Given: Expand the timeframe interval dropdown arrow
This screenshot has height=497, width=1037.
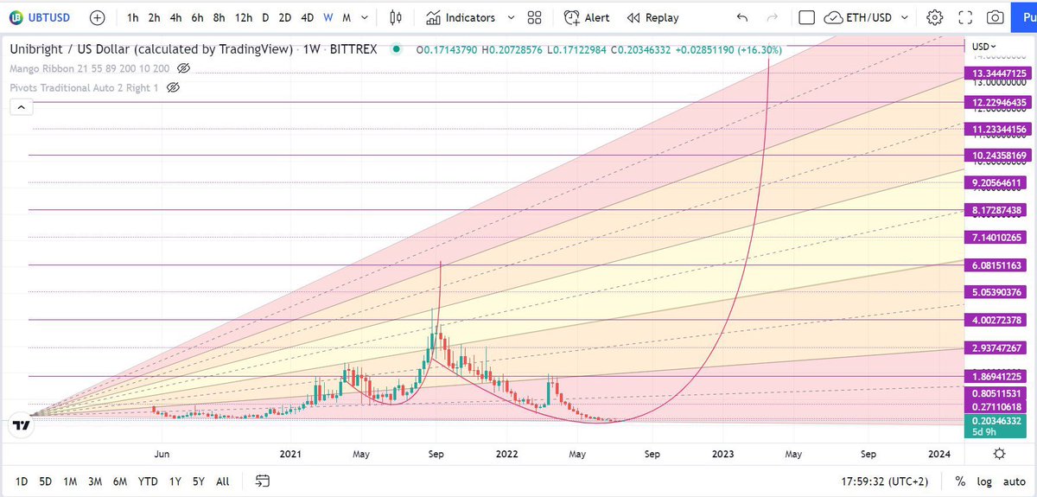Looking at the screenshot, I should tap(363, 17).
